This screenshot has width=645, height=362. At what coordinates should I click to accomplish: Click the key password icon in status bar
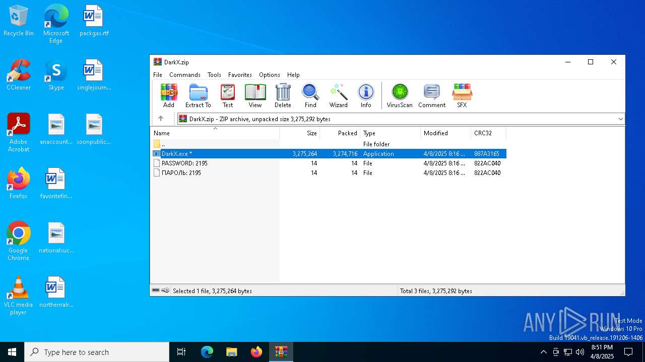(165, 291)
